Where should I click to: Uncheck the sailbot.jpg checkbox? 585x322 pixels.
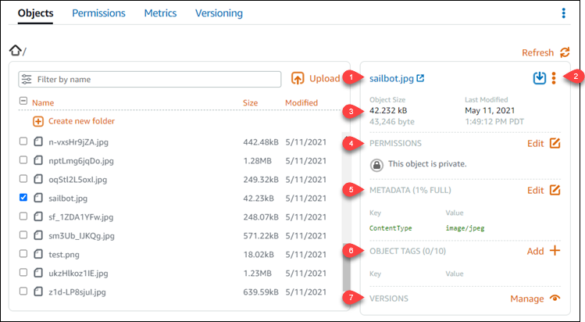coord(23,199)
